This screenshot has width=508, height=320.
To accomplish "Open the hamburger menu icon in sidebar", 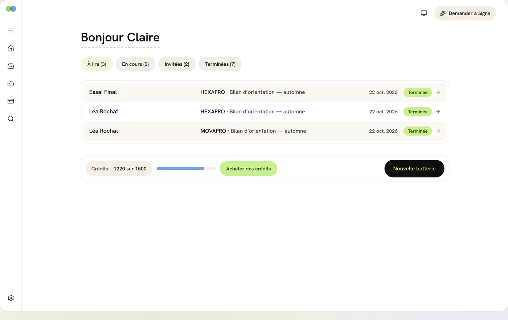I will [11, 31].
